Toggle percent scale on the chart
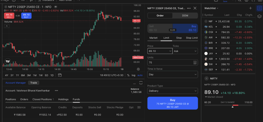This screenshot has height=122, width=263. coord(128,75)
